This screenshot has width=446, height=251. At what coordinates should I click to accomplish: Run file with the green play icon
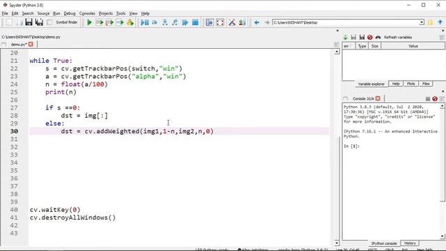pyautogui.click(x=89, y=22)
